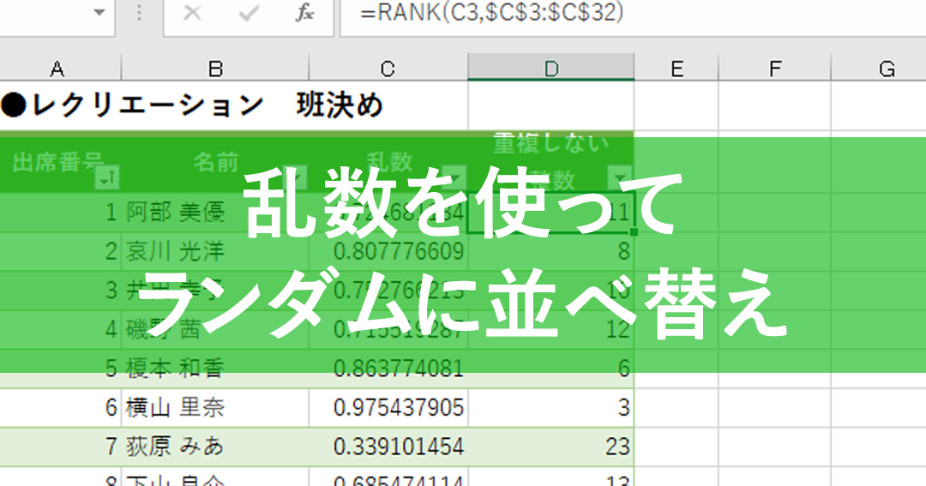Open the 重複しない column filter dropdown
Image resolution: width=926 pixels, height=486 pixels.
[620, 177]
